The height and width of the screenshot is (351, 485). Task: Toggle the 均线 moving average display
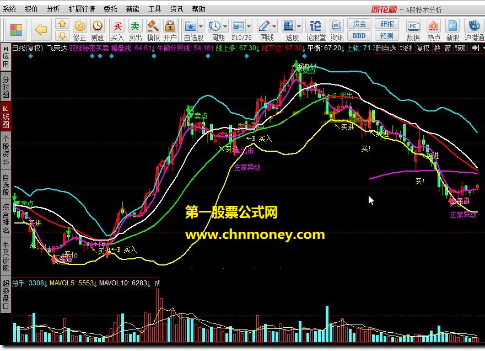[406, 48]
